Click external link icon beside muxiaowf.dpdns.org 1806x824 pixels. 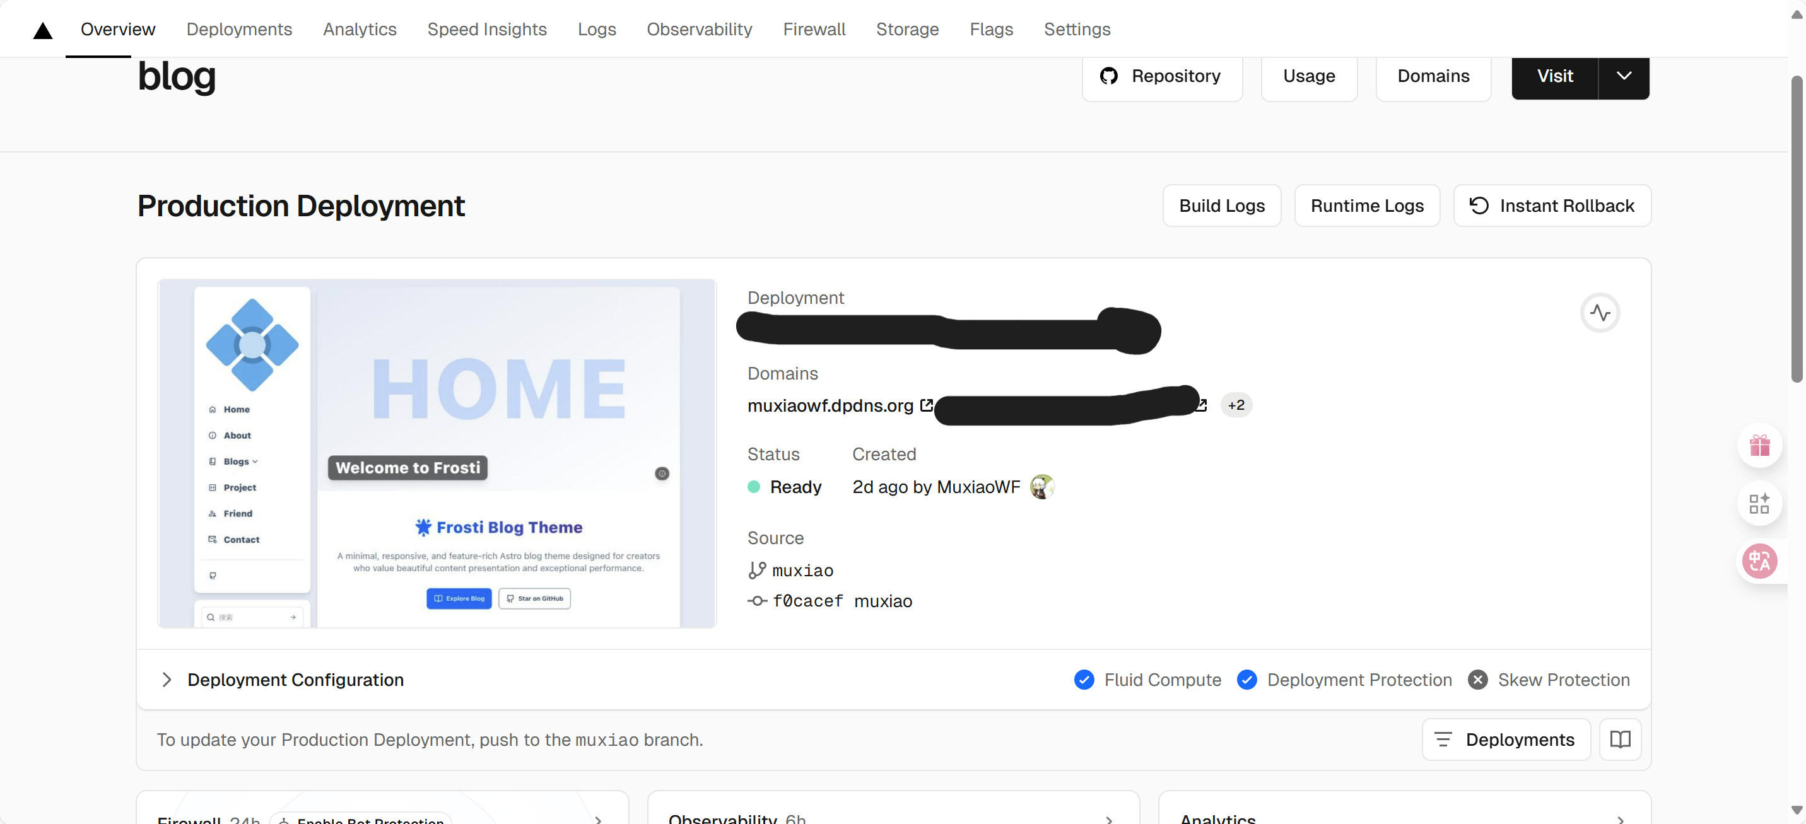click(x=927, y=405)
